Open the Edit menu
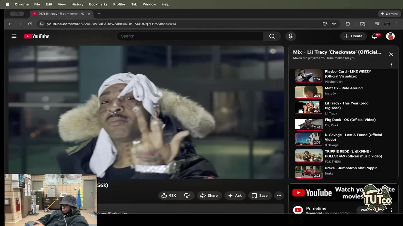Screen dimensions: 403x226 [49, 4]
